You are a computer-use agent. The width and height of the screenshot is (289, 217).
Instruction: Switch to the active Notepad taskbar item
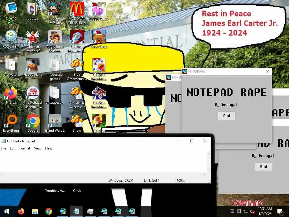[76, 211]
